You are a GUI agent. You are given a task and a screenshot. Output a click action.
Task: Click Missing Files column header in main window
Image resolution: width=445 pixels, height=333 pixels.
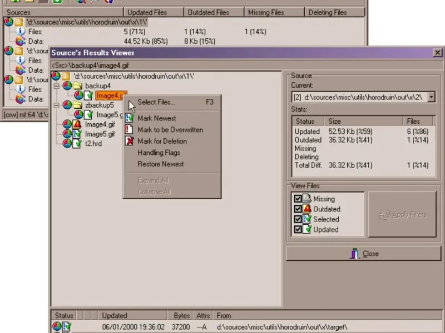[x=274, y=12]
